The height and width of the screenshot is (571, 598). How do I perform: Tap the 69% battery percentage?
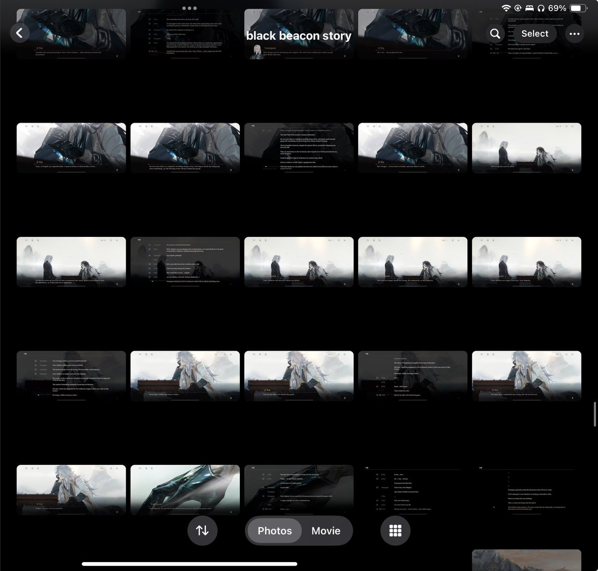(x=557, y=8)
